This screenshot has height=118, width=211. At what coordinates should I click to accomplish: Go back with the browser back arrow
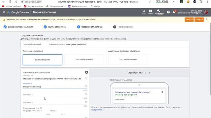4,2
